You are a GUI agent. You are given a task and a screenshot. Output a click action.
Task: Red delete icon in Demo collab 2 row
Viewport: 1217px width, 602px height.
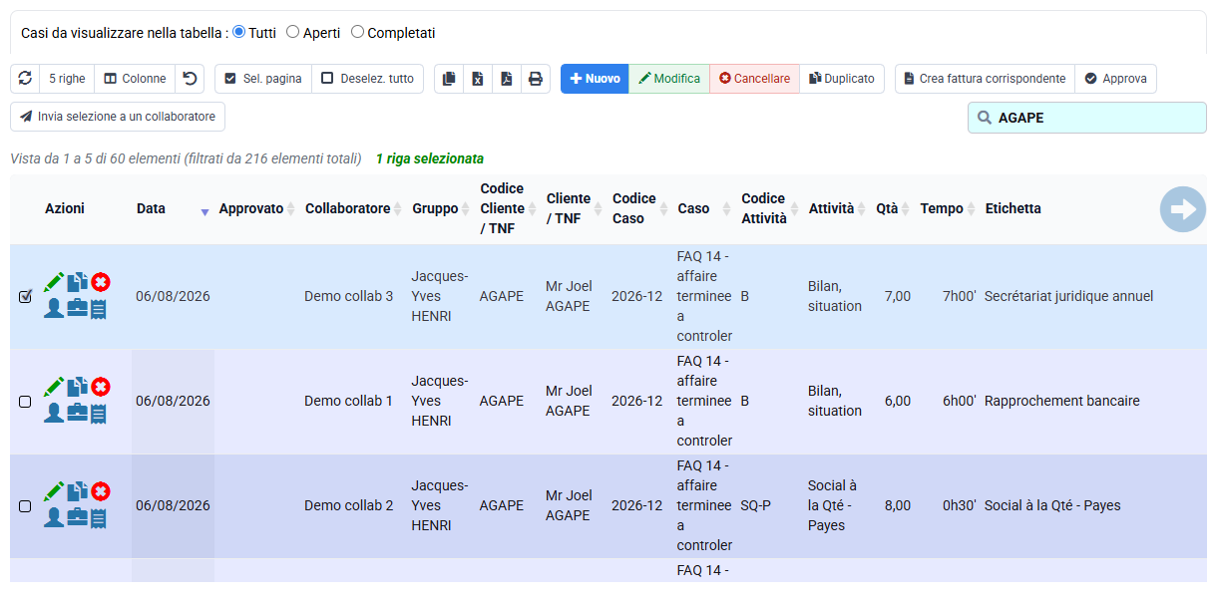[x=101, y=491]
